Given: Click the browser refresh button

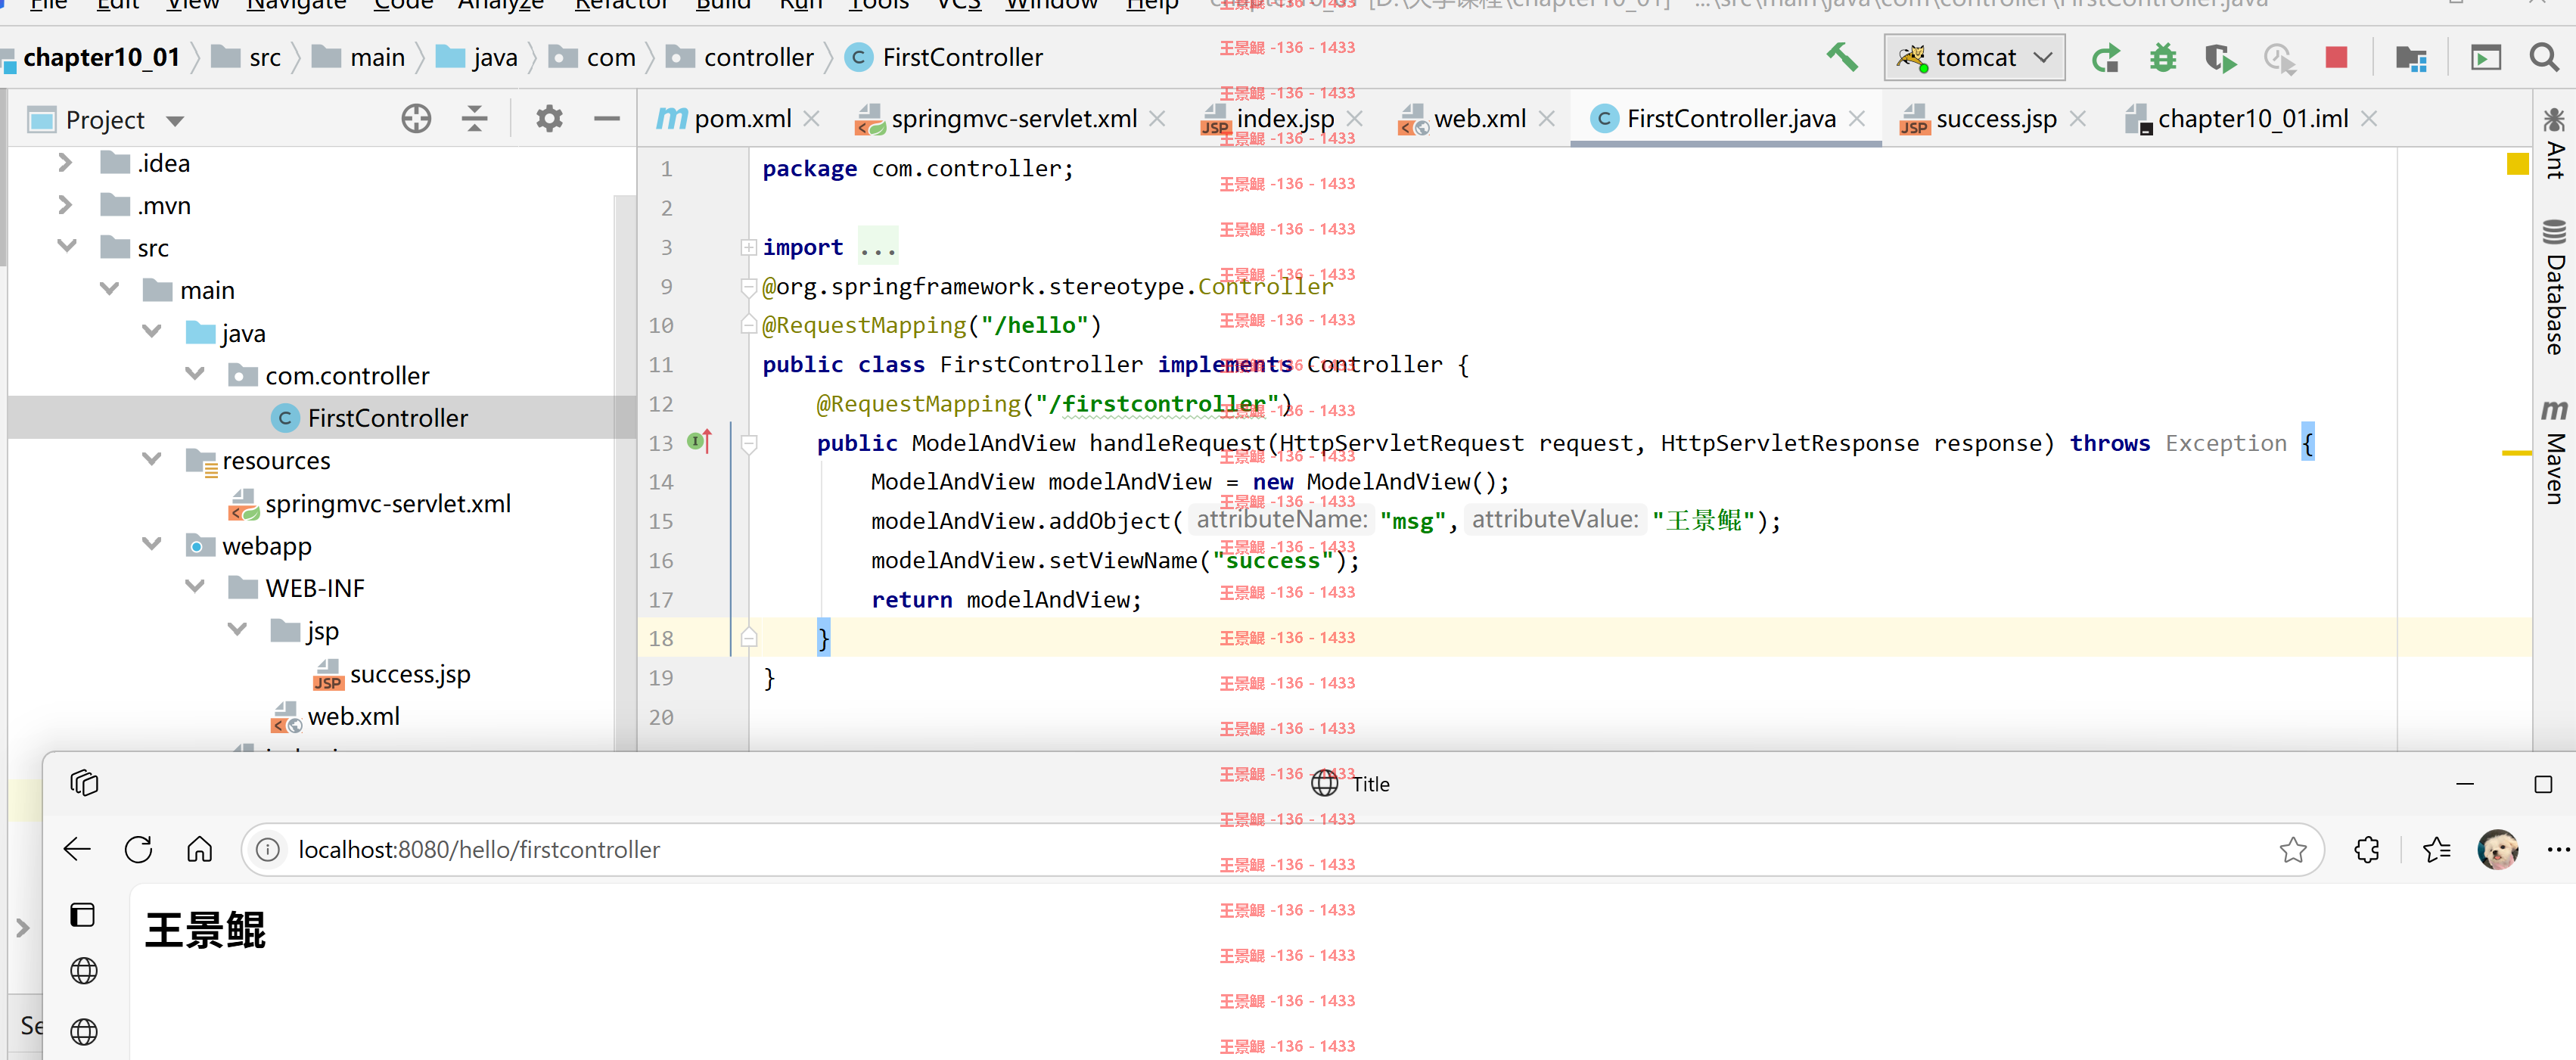Looking at the screenshot, I should [138, 850].
